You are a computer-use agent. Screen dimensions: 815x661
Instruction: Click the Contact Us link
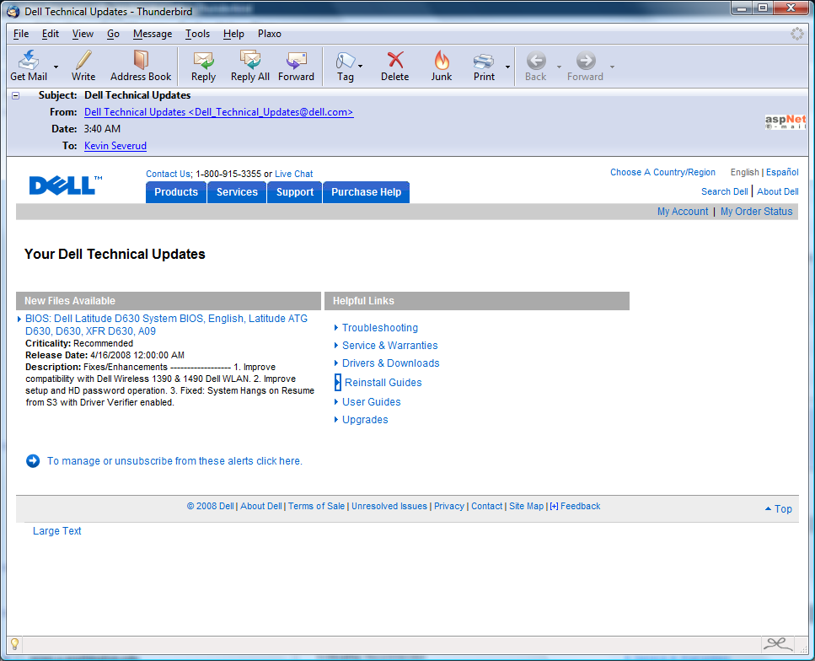[169, 174]
